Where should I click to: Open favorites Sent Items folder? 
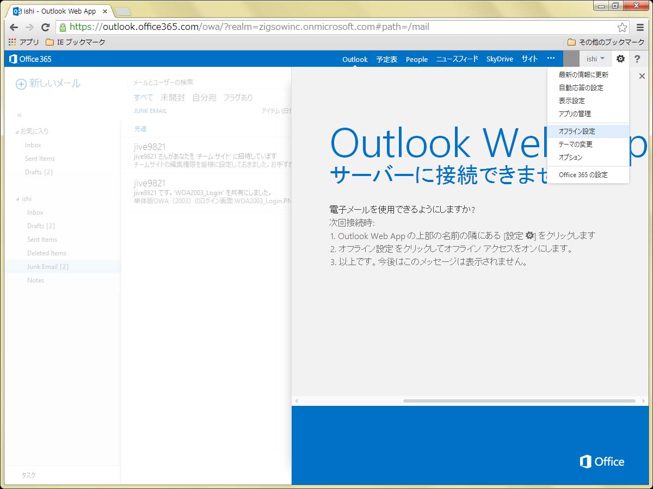[40, 159]
